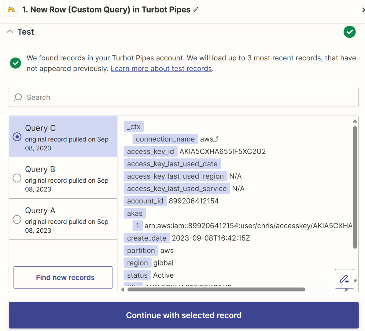
Task: Click the Active status value
Action: [164, 275]
